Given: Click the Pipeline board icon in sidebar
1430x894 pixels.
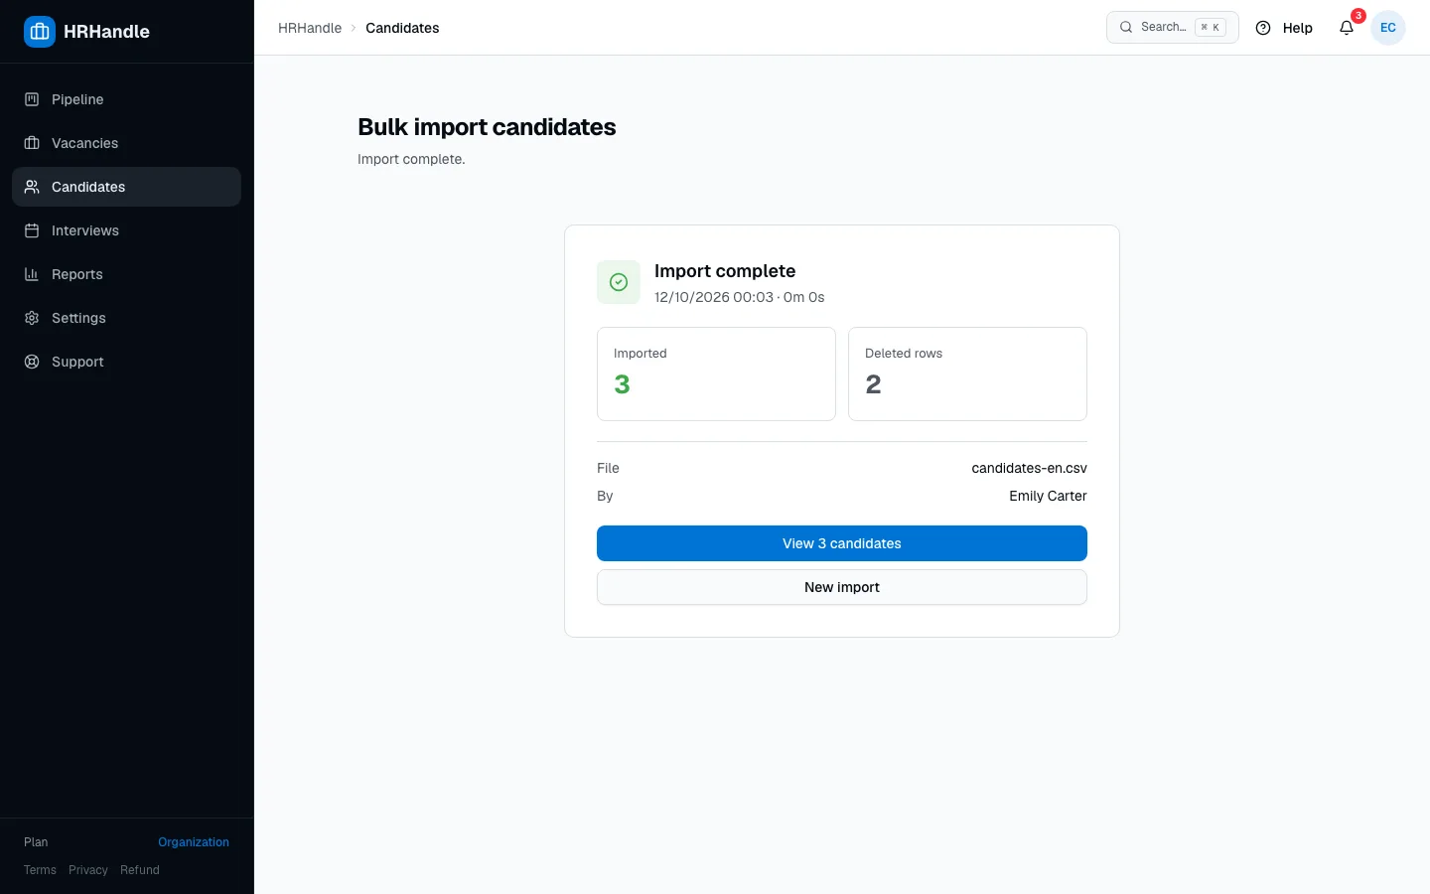Looking at the screenshot, I should [32, 99].
